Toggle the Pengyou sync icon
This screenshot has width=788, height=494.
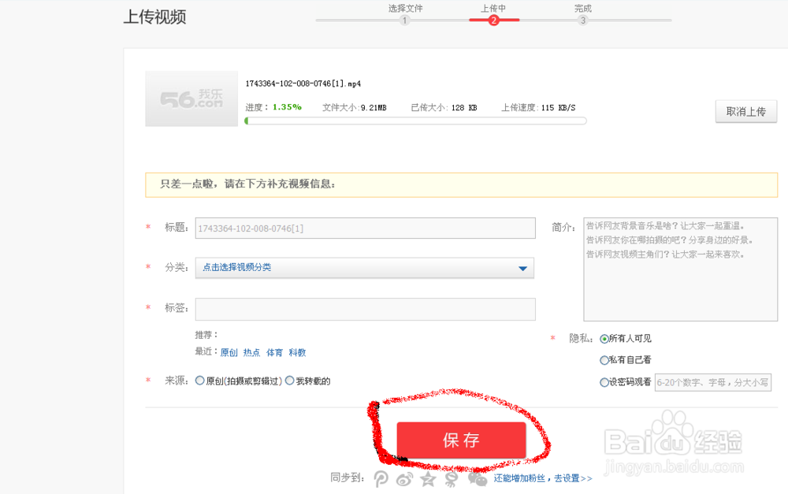[x=381, y=479]
